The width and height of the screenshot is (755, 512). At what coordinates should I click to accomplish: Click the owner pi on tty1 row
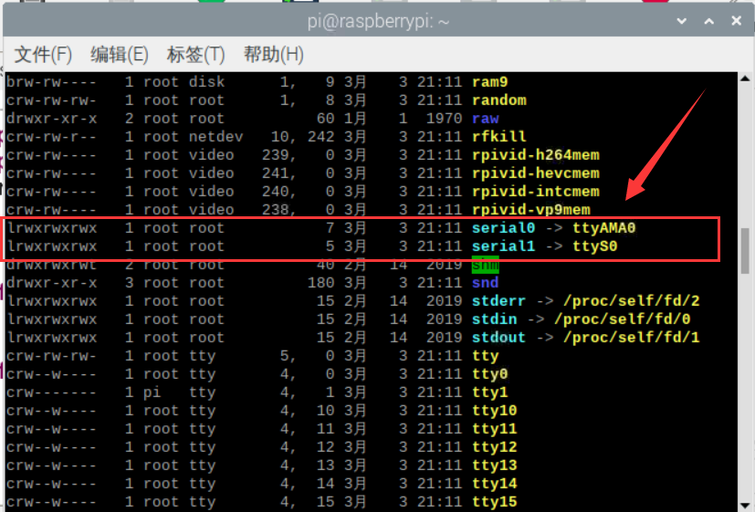(x=152, y=392)
